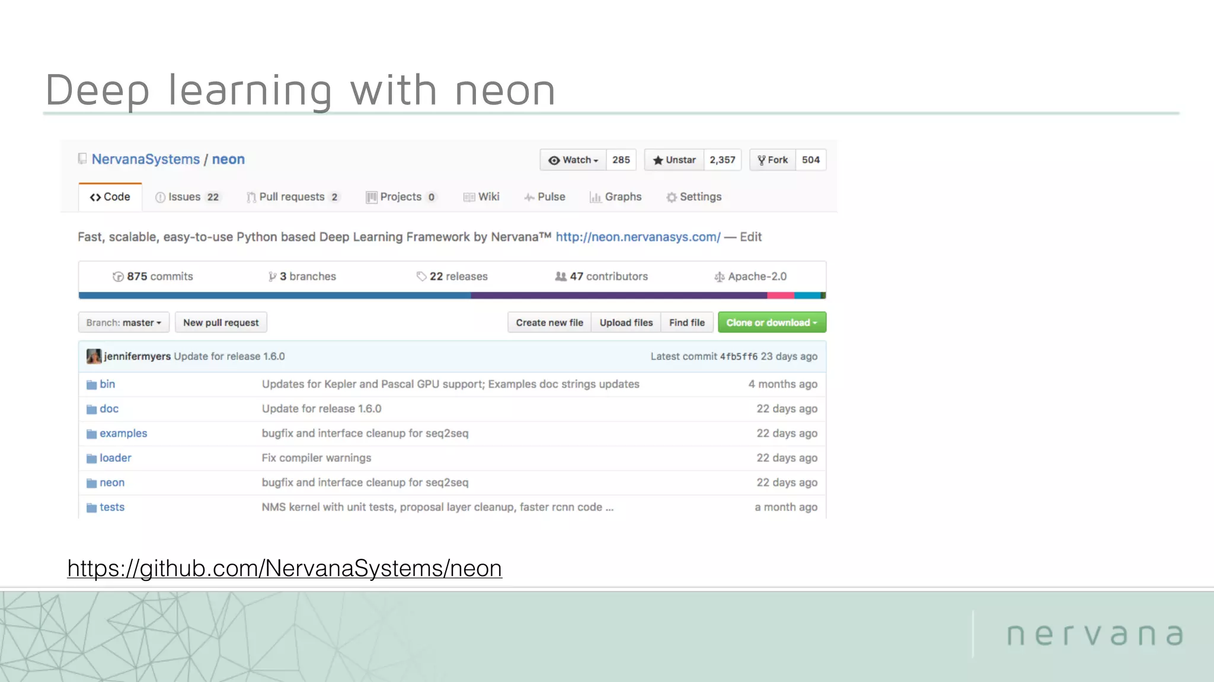This screenshot has height=682, width=1214.
Task: Open the Branch: master dropdown
Action: pyautogui.click(x=124, y=323)
